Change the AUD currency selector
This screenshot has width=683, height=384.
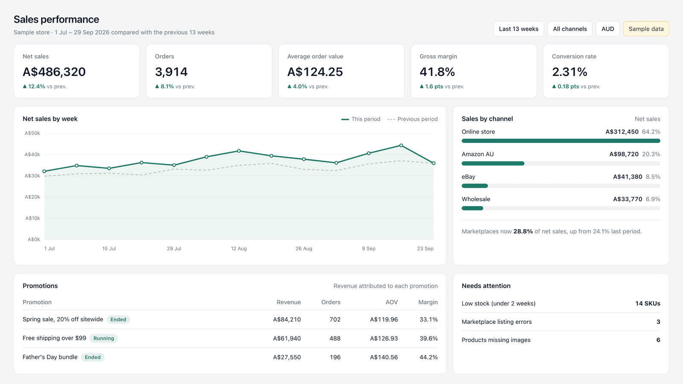click(608, 29)
